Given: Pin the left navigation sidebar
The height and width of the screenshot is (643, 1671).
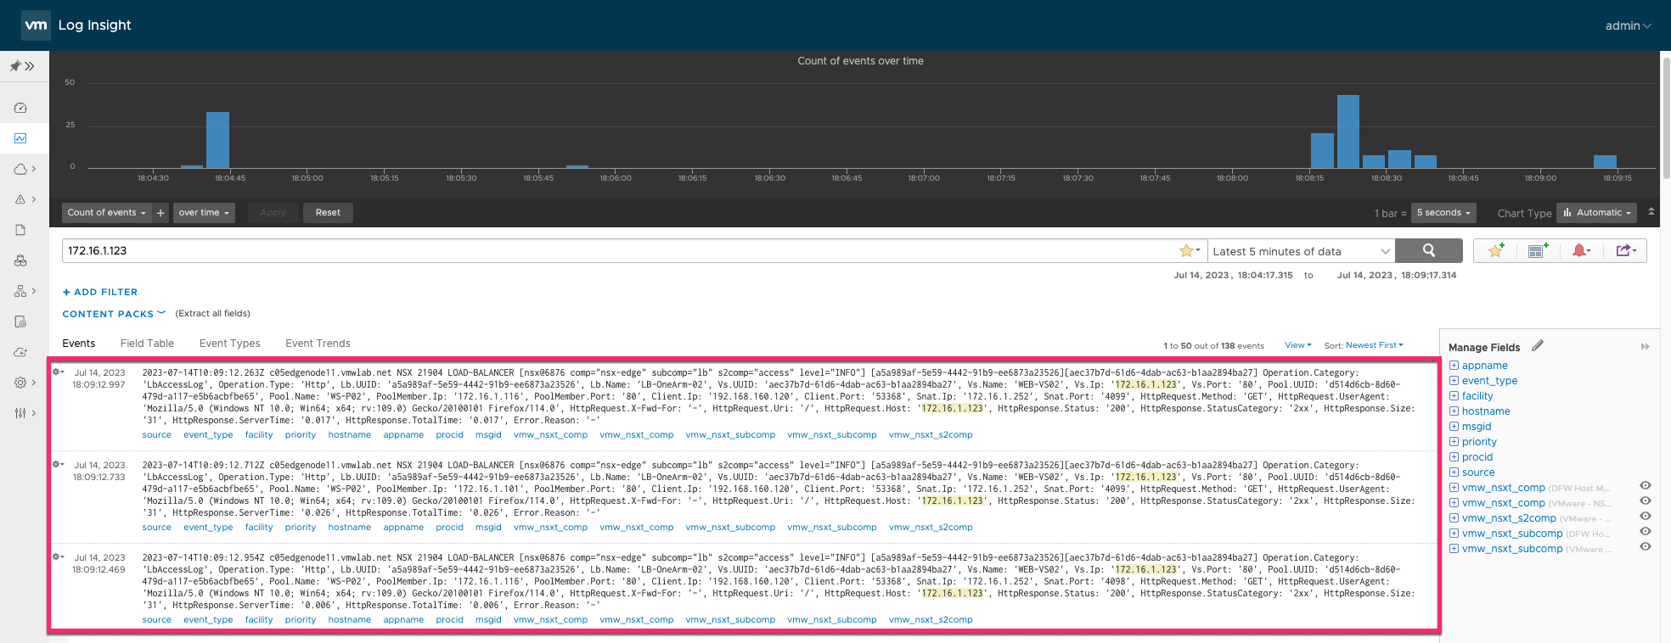Looking at the screenshot, I should [15, 66].
